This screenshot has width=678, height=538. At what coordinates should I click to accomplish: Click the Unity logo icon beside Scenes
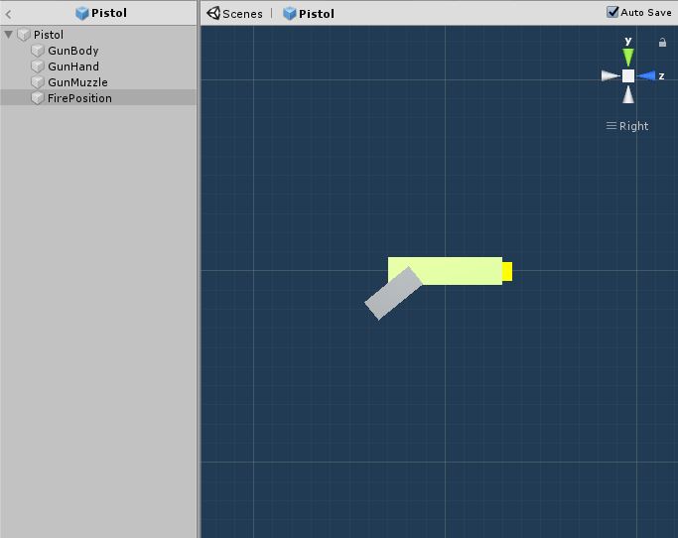(x=213, y=14)
